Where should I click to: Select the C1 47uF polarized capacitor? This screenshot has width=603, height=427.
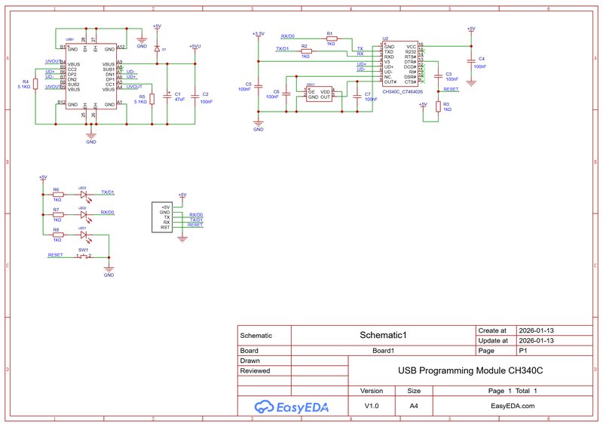pos(167,95)
